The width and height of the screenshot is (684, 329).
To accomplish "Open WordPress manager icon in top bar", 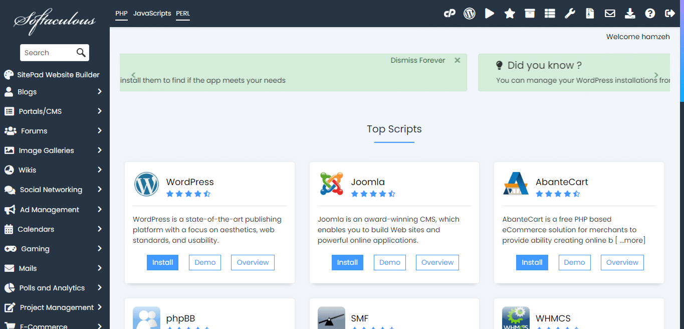I will pyautogui.click(x=470, y=14).
